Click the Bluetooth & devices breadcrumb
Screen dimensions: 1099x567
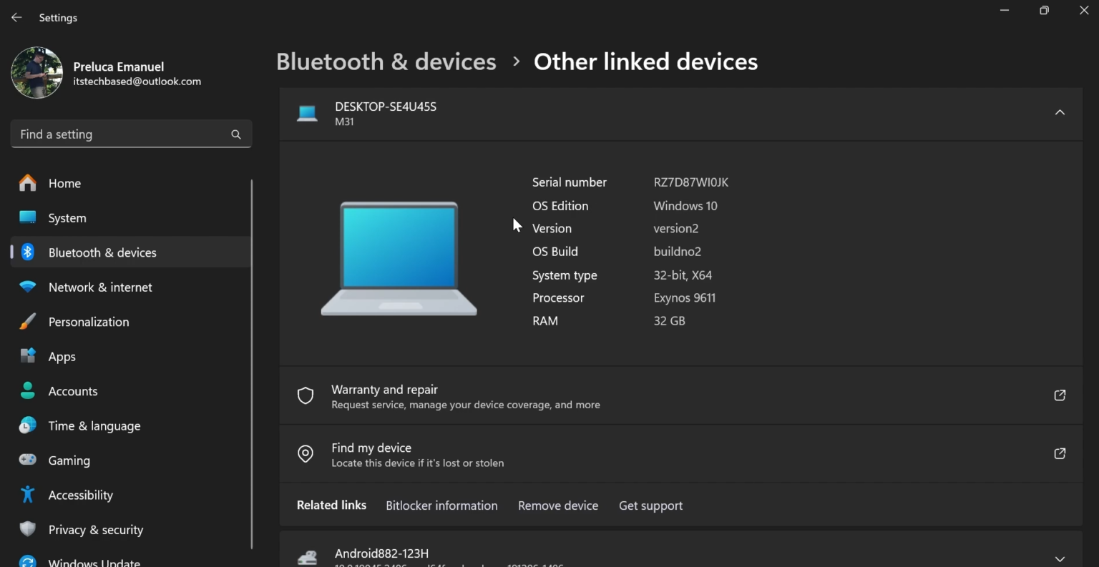tap(386, 62)
